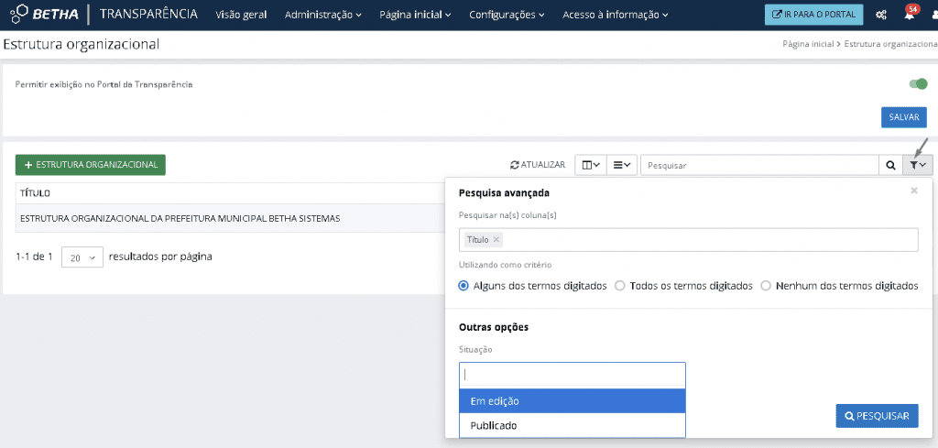The image size is (938, 448).
Task: Remove the Título tag from column filter
Action: tap(496, 240)
